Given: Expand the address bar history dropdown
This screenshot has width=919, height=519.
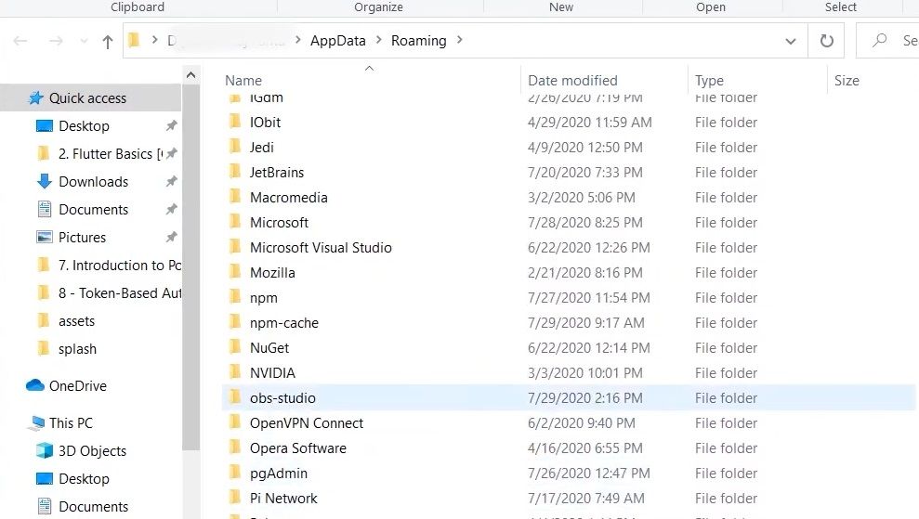Looking at the screenshot, I should click(x=791, y=41).
